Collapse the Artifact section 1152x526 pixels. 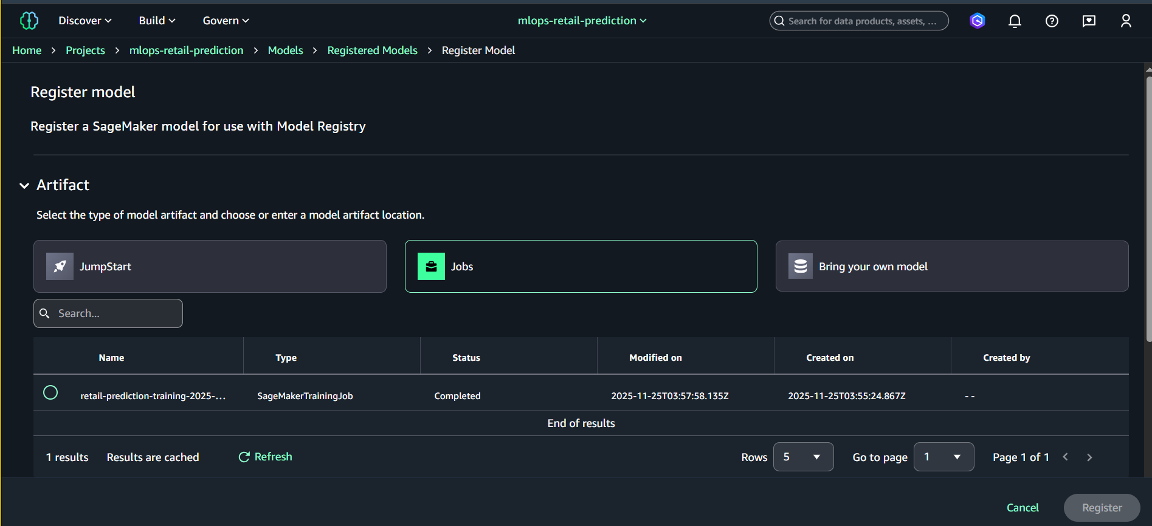pyautogui.click(x=24, y=185)
